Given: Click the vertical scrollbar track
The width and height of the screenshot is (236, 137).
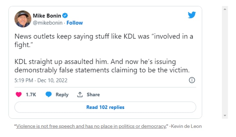Looking at the screenshot, I should click(225, 62).
